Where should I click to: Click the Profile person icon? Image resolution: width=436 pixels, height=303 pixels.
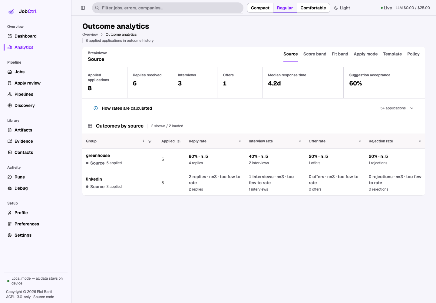pos(10,213)
